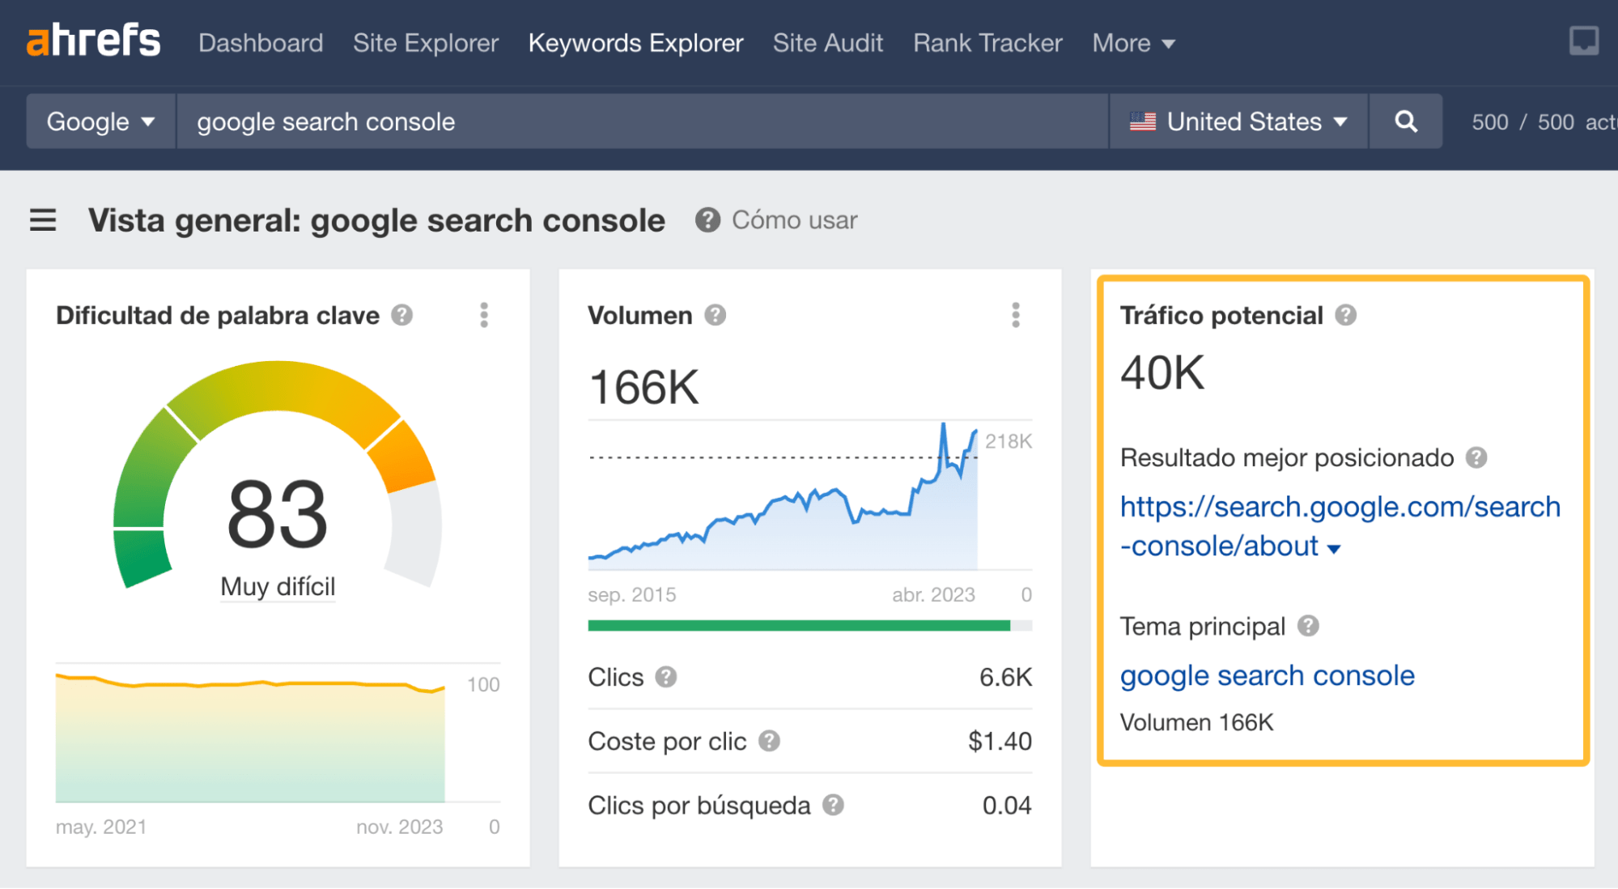Expand the top-ranking result URL arrow
This screenshot has width=1618, height=889.
click(x=1334, y=548)
